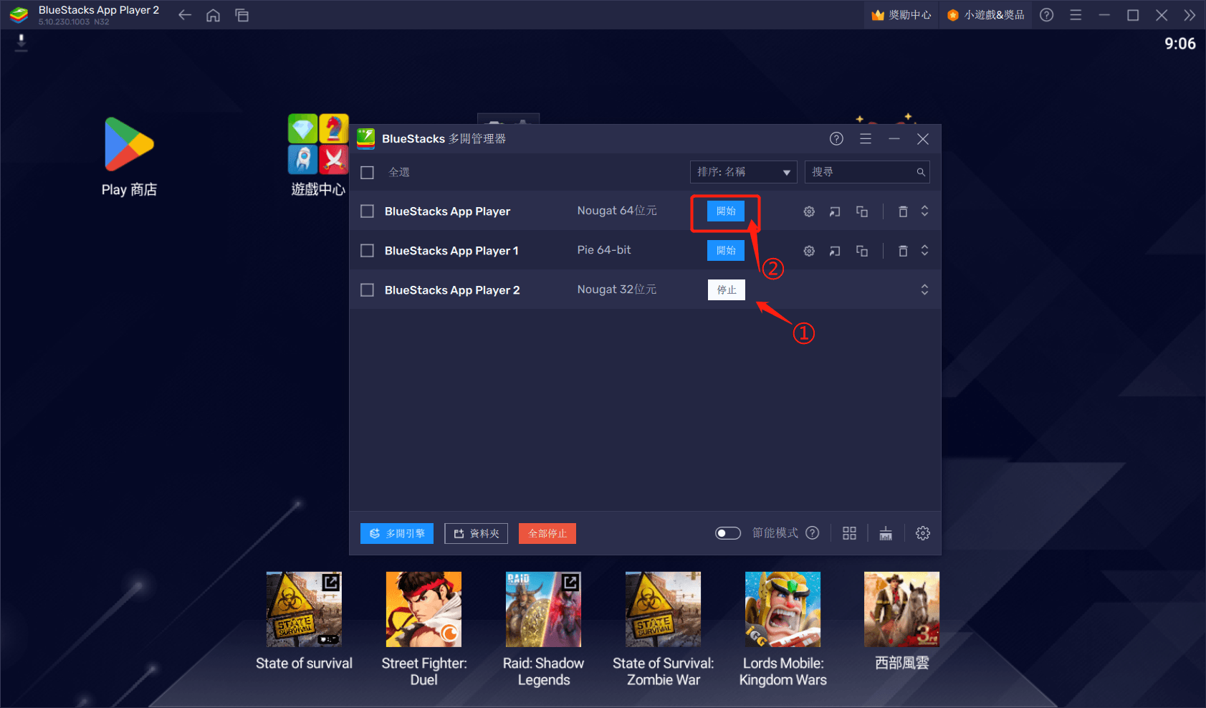Reorder App Player 1 with up-down arrows
The width and height of the screenshot is (1206, 708).
(x=924, y=250)
